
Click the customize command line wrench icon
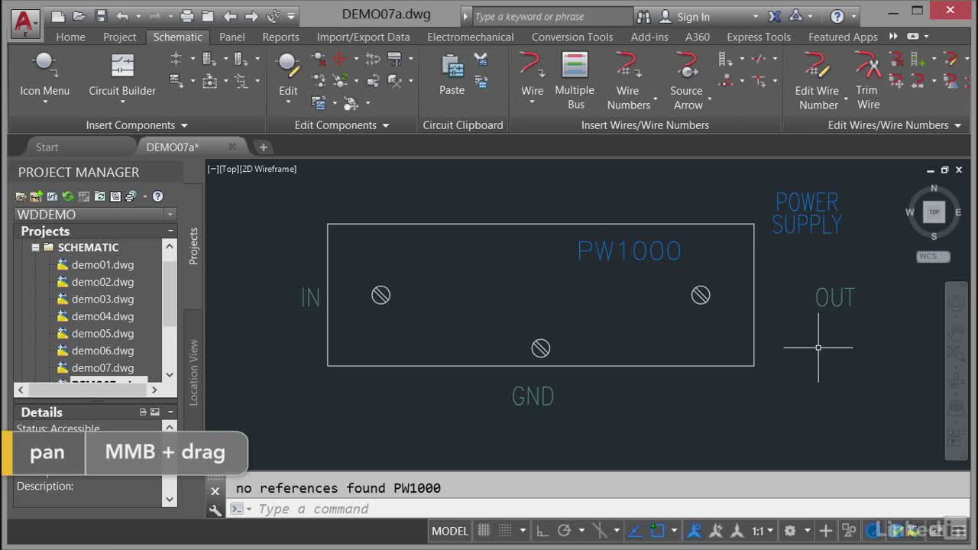[x=215, y=510]
